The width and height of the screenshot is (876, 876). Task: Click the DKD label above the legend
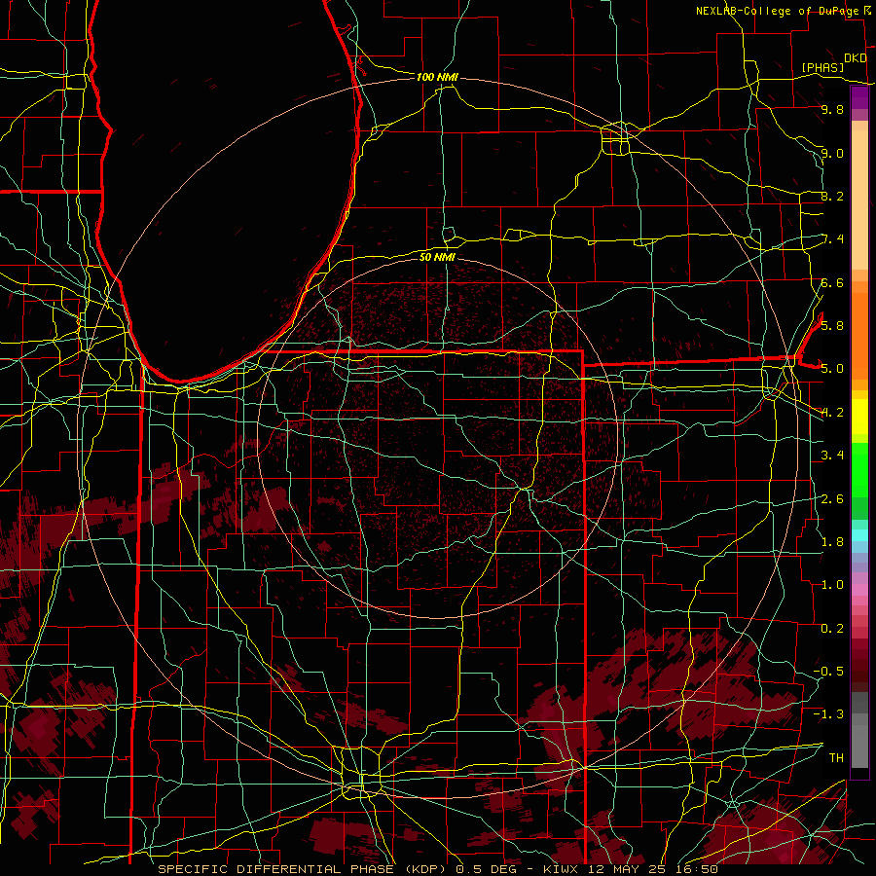pos(855,58)
